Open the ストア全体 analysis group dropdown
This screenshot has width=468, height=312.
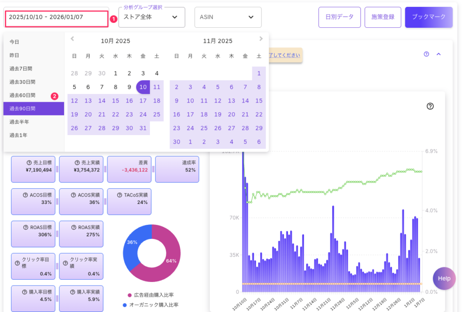(152, 17)
